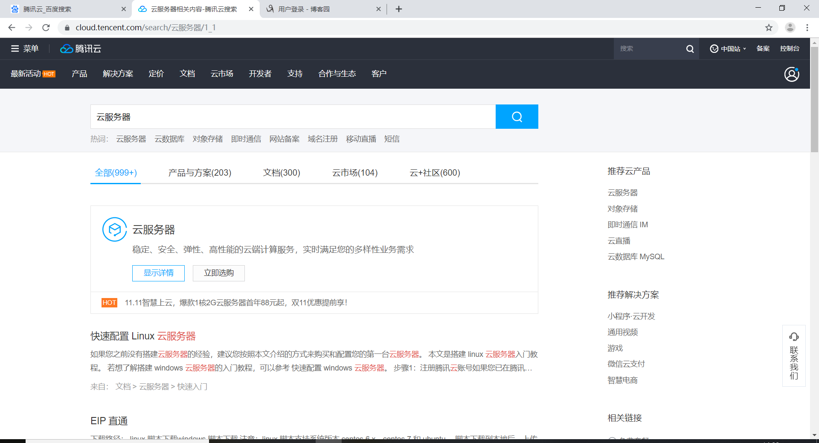Open the 解决方案 navigation menu

point(118,73)
